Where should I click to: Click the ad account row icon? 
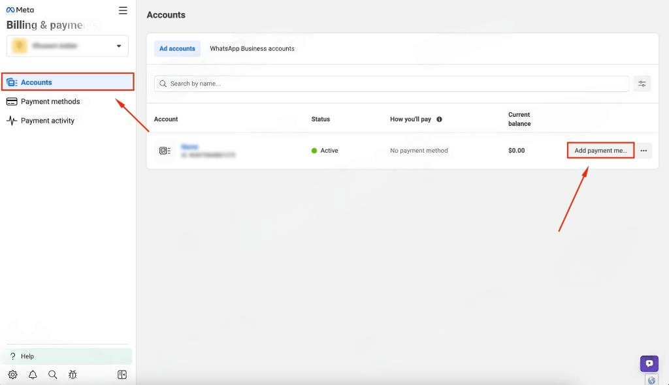click(x=165, y=151)
